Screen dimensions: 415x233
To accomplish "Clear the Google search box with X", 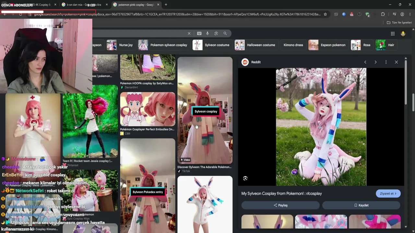I will [x=189, y=33].
